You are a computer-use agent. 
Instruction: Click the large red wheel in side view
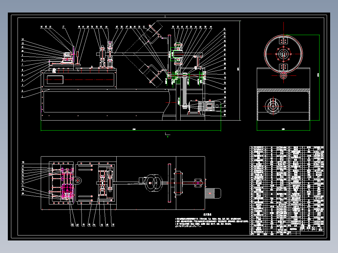pos(283,54)
